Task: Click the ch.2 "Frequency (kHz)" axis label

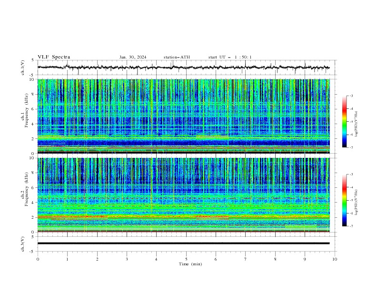Action: (26, 189)
